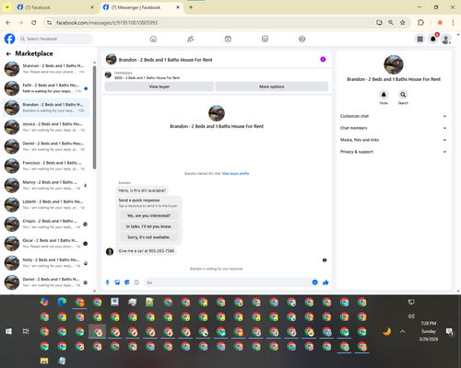Open the Friends icon in top navigation
This screenshot has width=461, height=368.
pyautogui.click(x=191, y=39)
